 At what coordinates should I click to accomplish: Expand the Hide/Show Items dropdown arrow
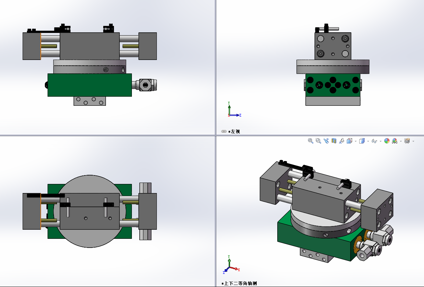(x=380, y=141)
